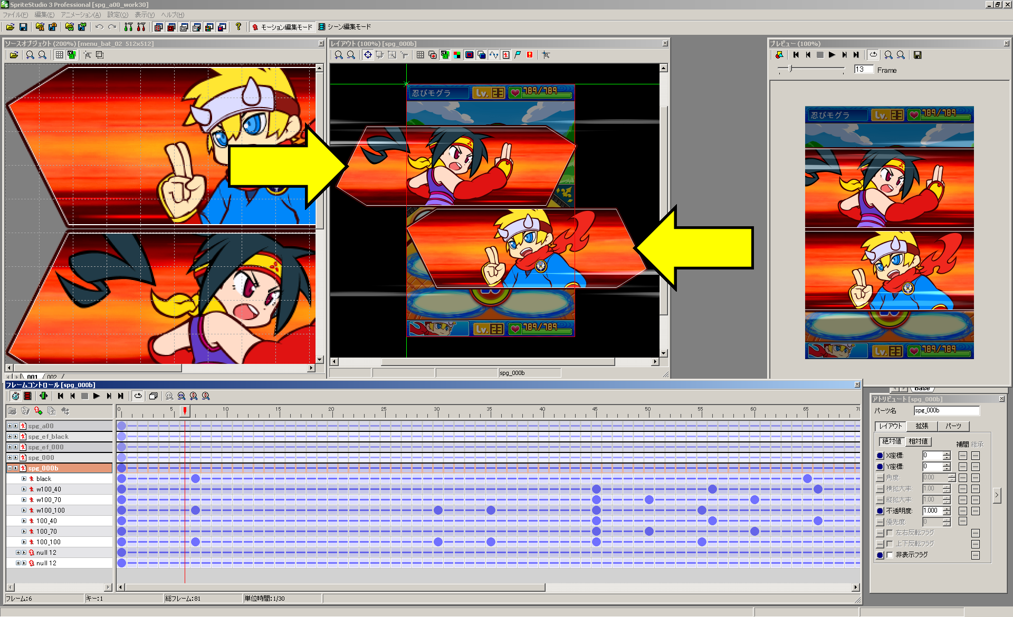Select the レイアウト attribute tab

click(x=890, y=426)
